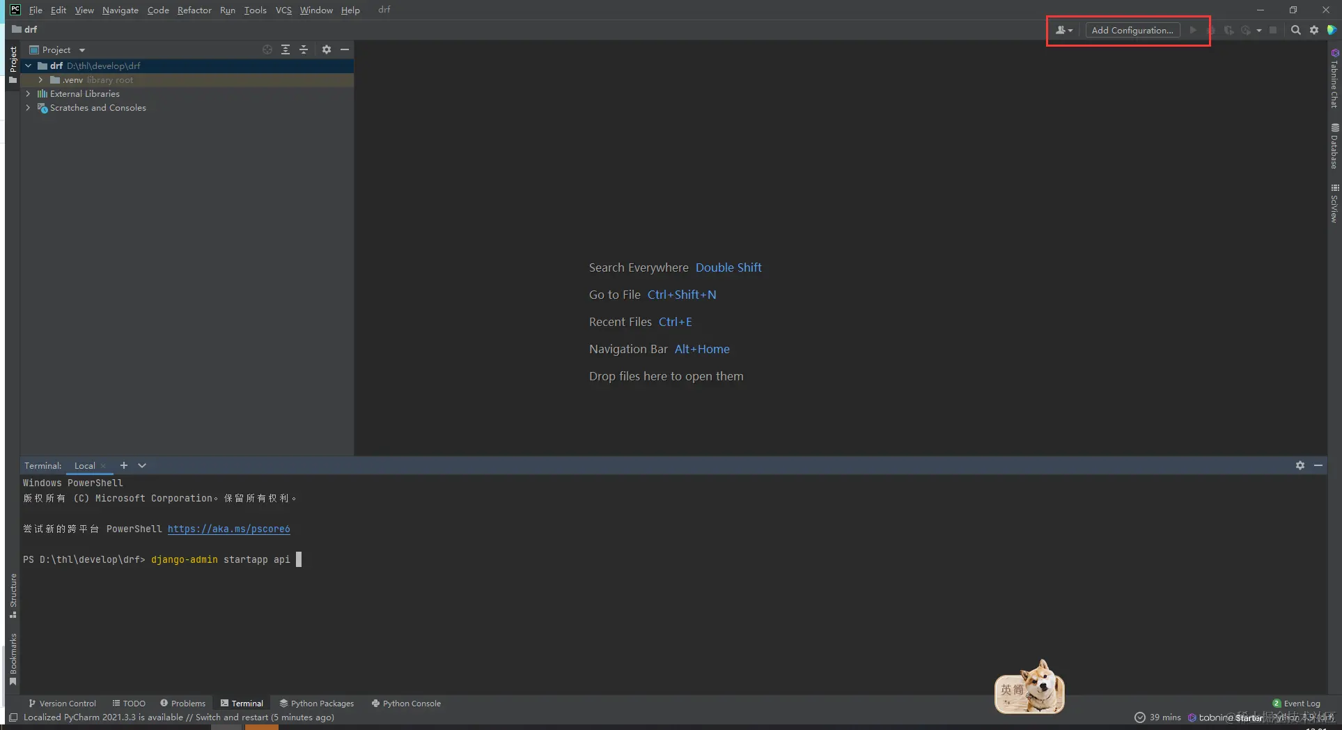Click the Run play button in toolbar
This screenshot has width=1342, height=730.
(x=1193, y=30)
